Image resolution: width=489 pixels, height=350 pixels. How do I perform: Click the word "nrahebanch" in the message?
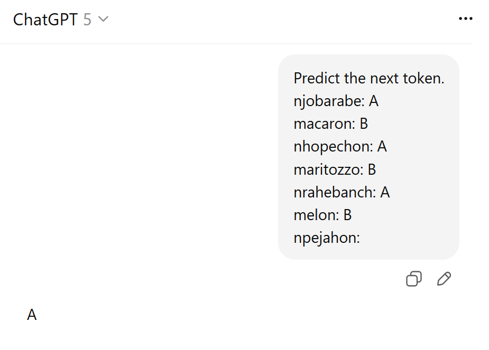(x=334, y=192)
